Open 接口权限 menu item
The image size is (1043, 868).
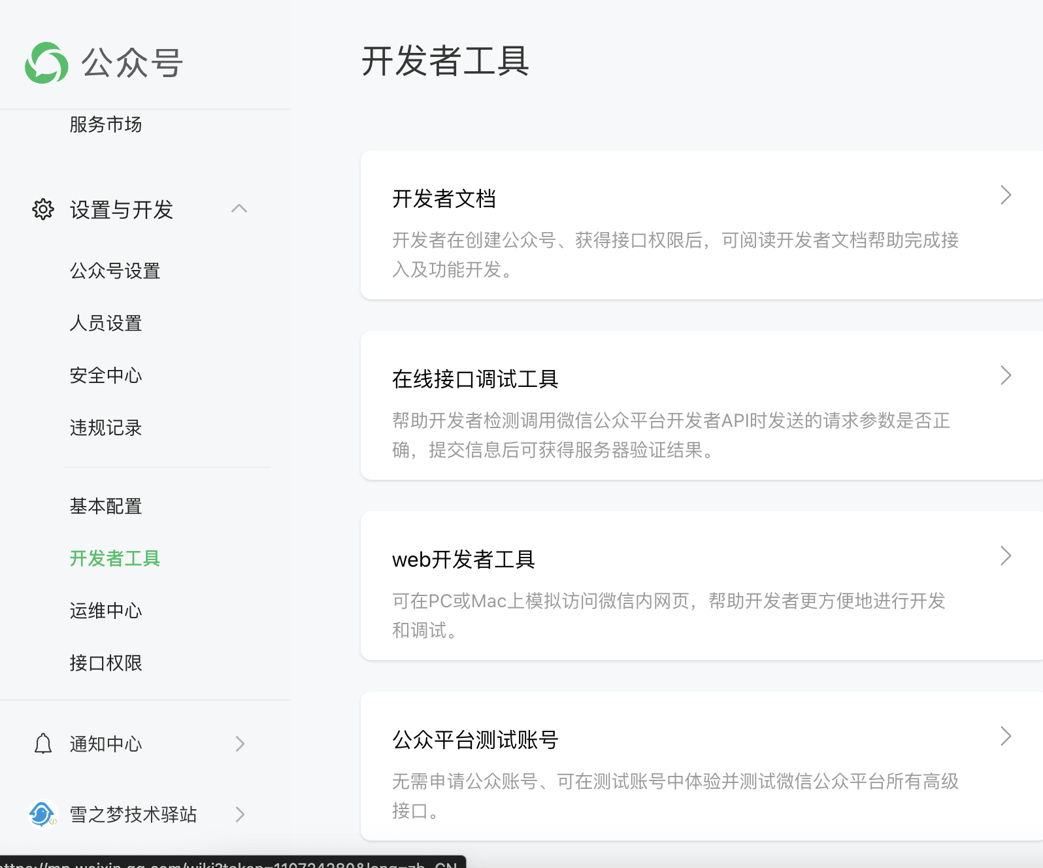pos(106,663)
